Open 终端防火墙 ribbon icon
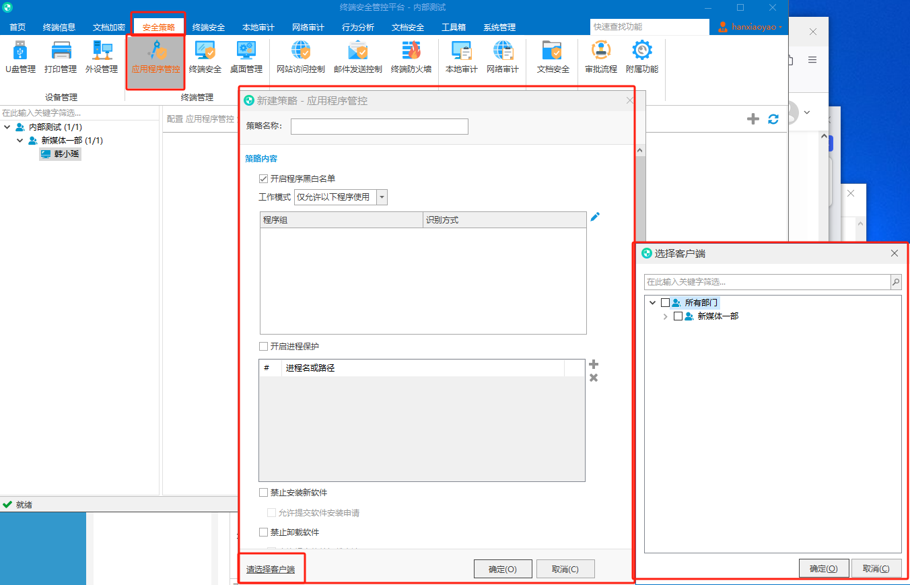 [411, 57]
